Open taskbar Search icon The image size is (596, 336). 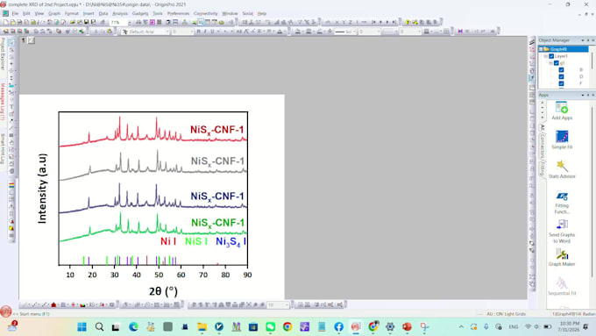[x=99, y=327]
